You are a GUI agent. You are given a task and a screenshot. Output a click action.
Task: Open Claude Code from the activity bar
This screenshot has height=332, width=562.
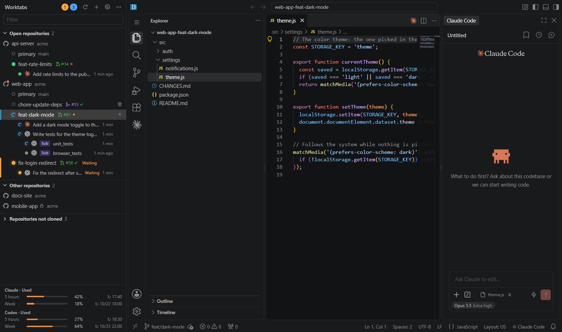(137, 125)
